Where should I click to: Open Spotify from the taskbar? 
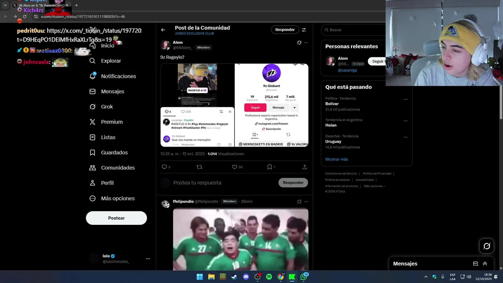[x=269, y=277]
